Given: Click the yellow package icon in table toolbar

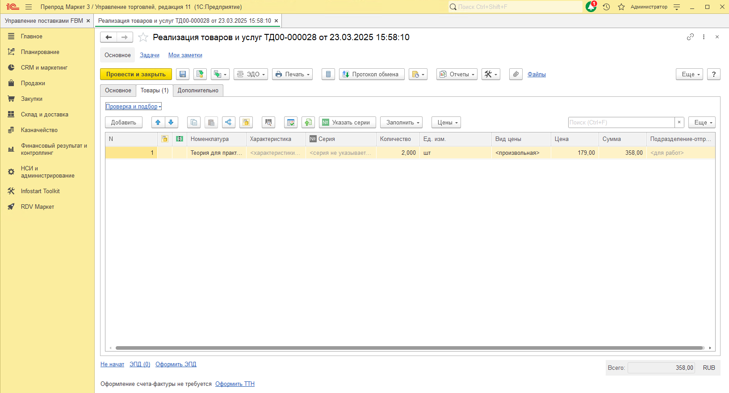Looking at the screenshot, I should click(246, 122).
